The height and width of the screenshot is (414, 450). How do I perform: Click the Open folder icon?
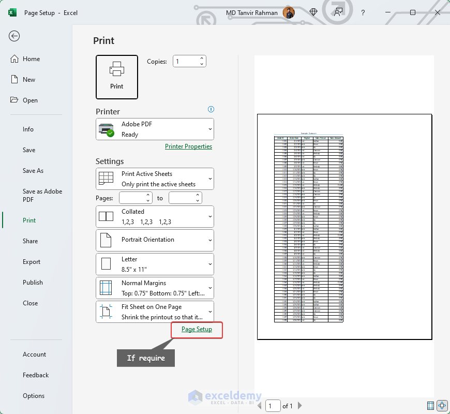14,100
